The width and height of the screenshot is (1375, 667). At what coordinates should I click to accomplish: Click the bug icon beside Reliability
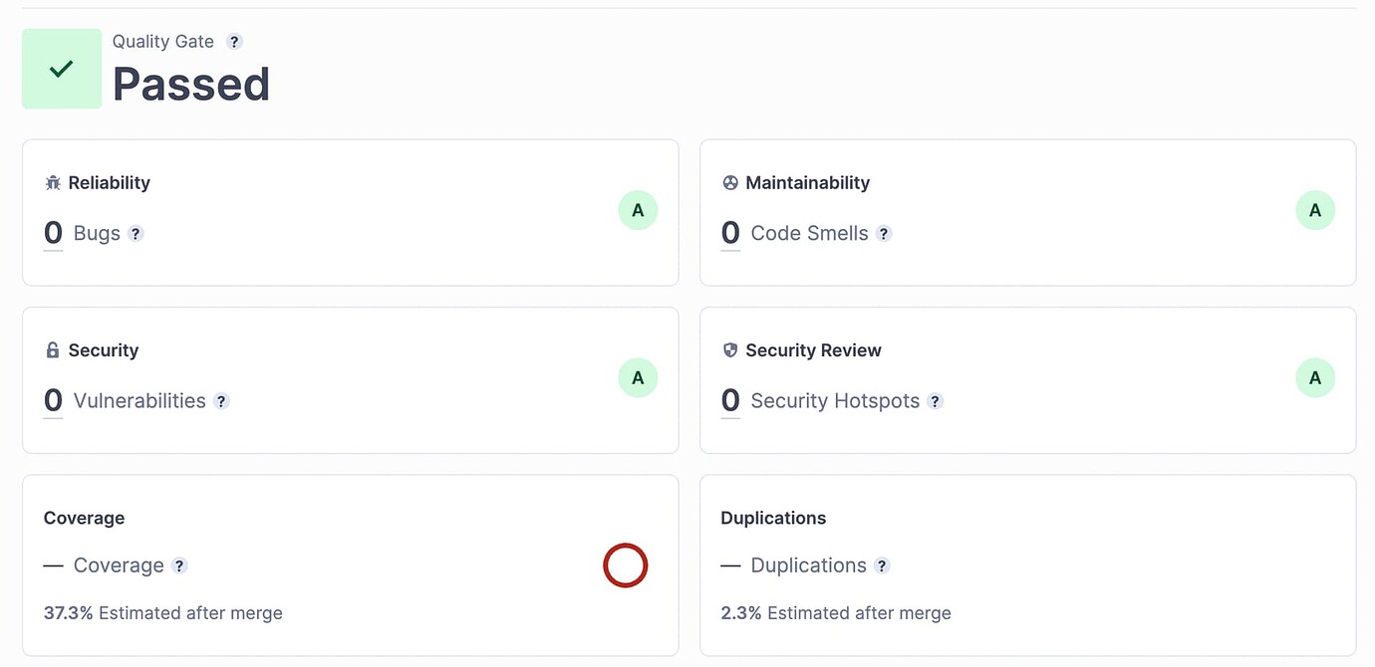tap(52, 182)
